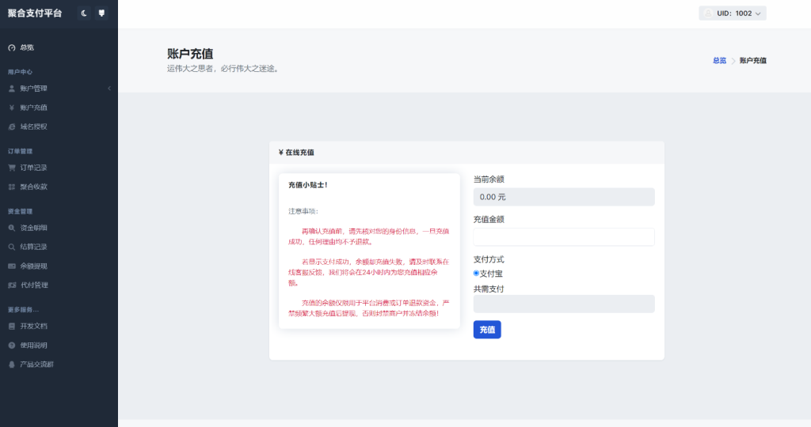Click the ¥ icon next to 账户充值
This screenshot has width=811, height=427.
pos(11,108)
